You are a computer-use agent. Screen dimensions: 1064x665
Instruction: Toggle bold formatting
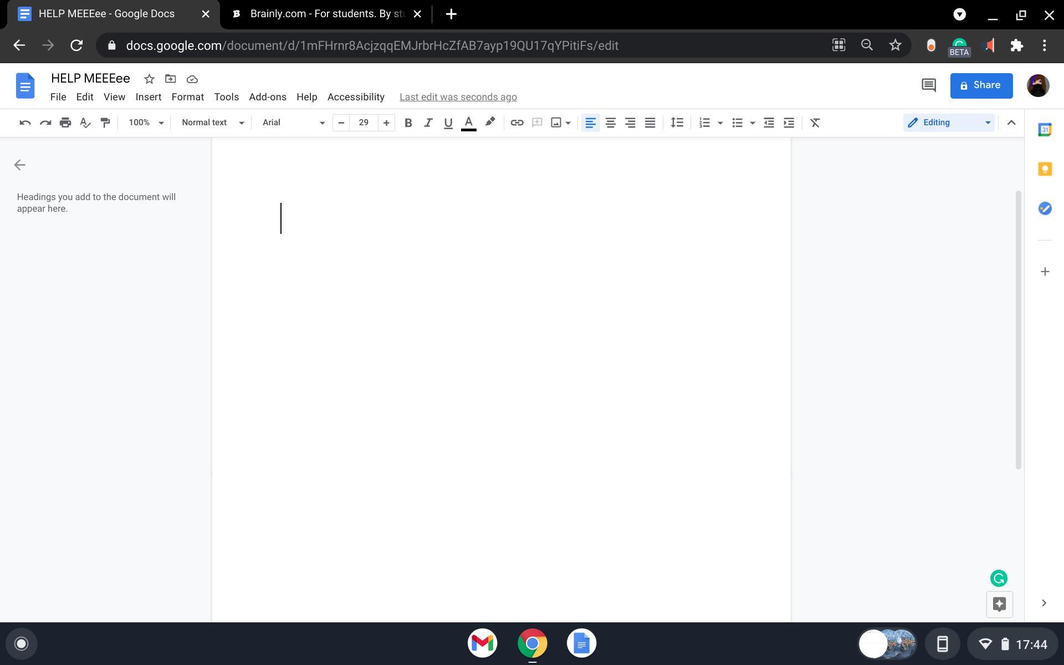[408, 122]
